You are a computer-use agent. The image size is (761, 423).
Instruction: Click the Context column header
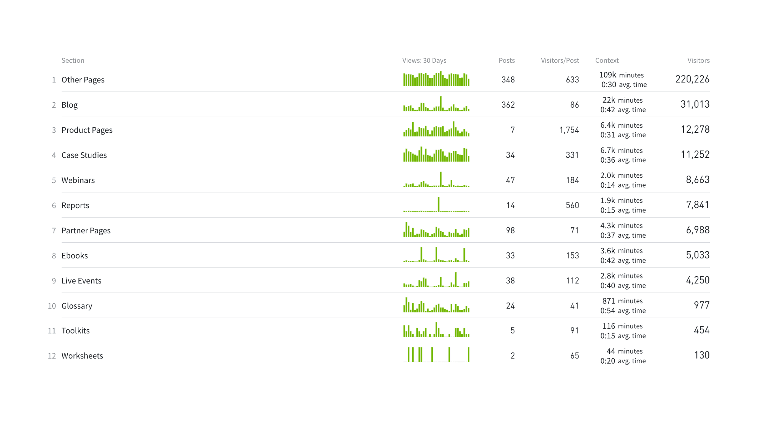606,61
